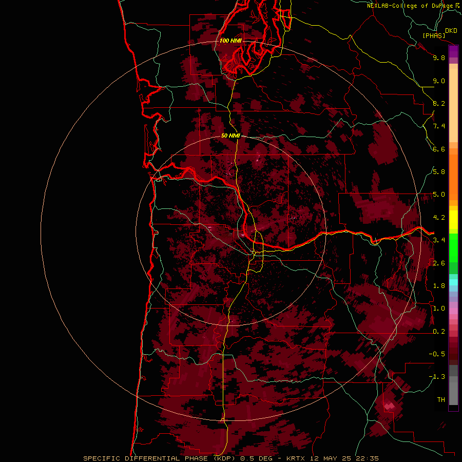Click the 5.0 scale value
Screen dimensions: 462x462
point(439,195)
